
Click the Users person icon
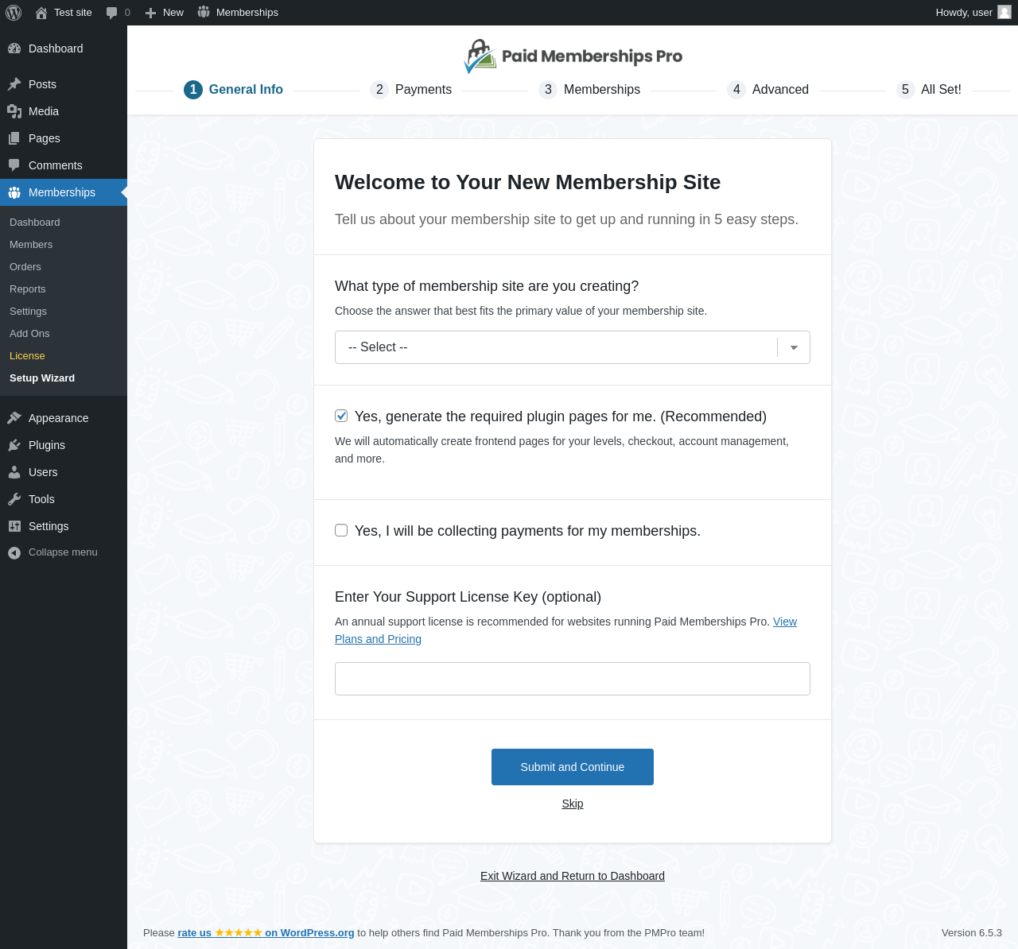click(x=14, y=472)
